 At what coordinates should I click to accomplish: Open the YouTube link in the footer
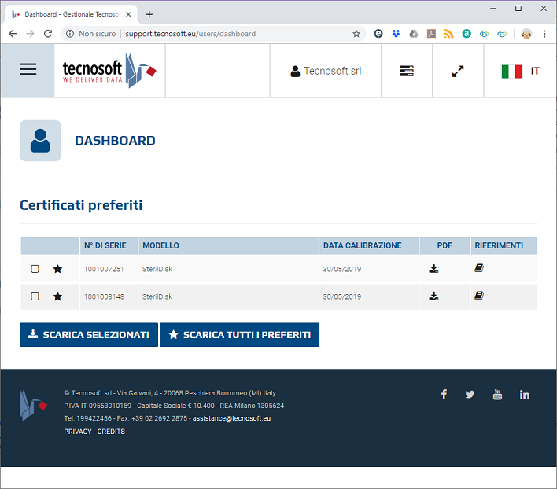pyautogui.click(x=497, y=394)
